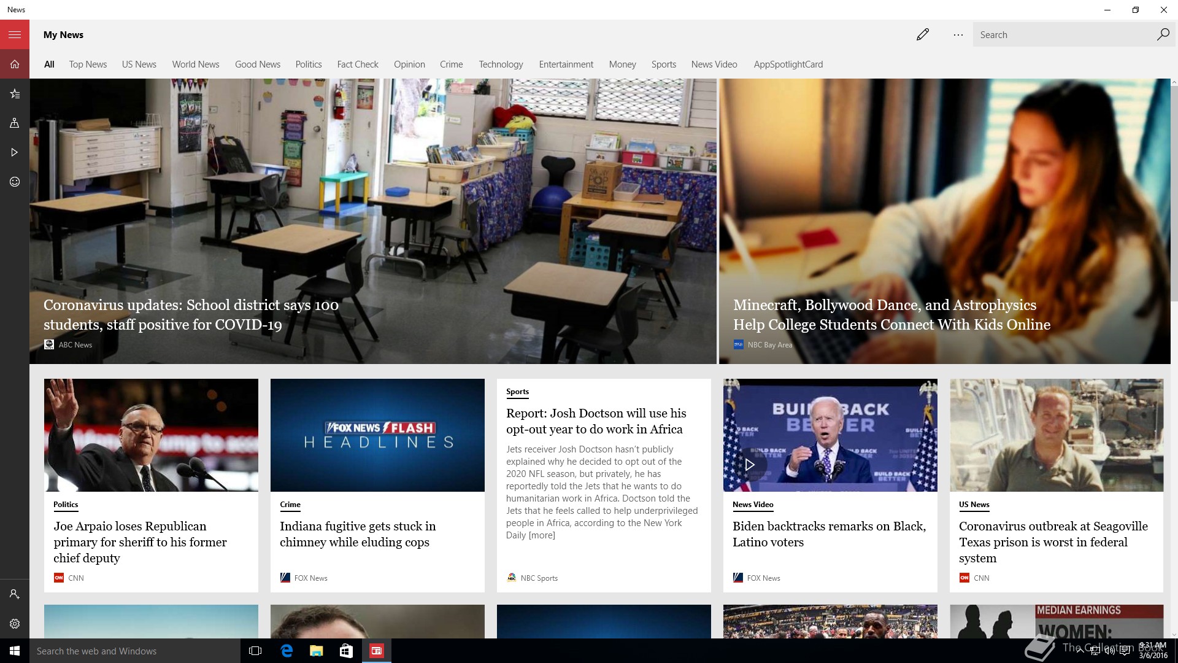Open the more options ellipsis
This screenshot has width=1178, height=663.
[958, 34]
